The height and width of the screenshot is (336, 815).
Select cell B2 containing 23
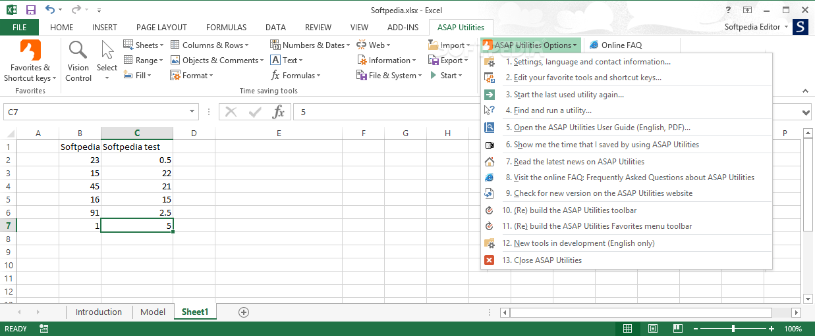pos(80,160)
